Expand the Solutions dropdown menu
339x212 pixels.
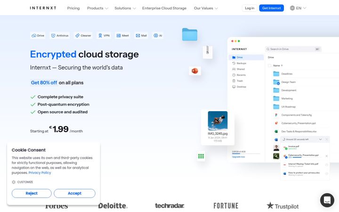[x=125, y=8]
